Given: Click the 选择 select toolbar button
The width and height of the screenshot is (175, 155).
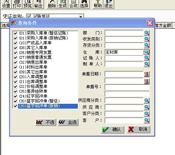Looking at the screenshot, I should click(x=84, y=4).
